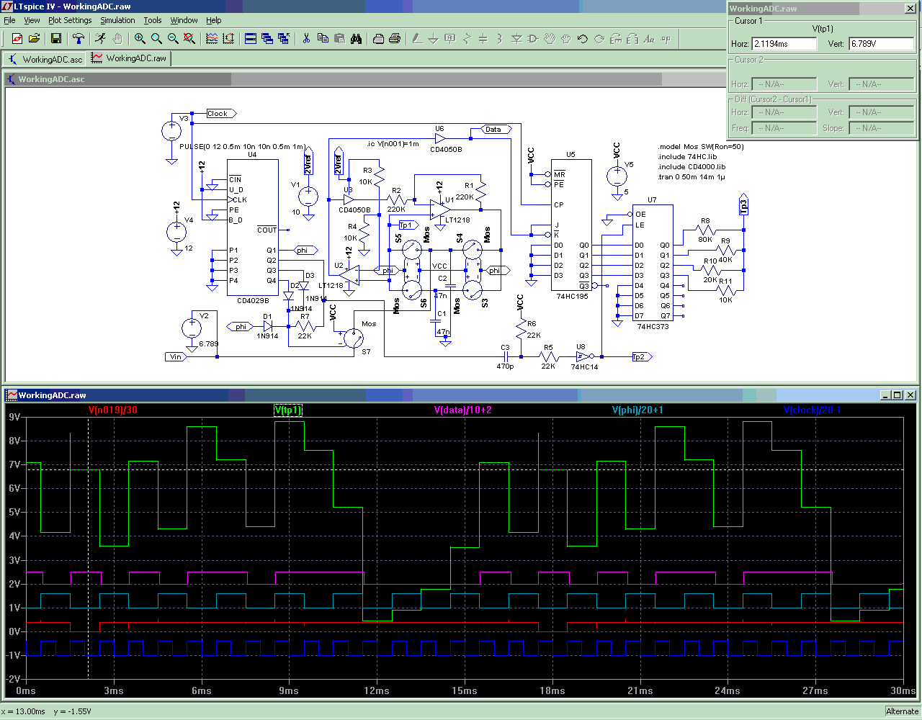The width and height of the screenshot is (922, 720).
Task: Click the Zoom to Fit icon
Action: click(189, 39)
